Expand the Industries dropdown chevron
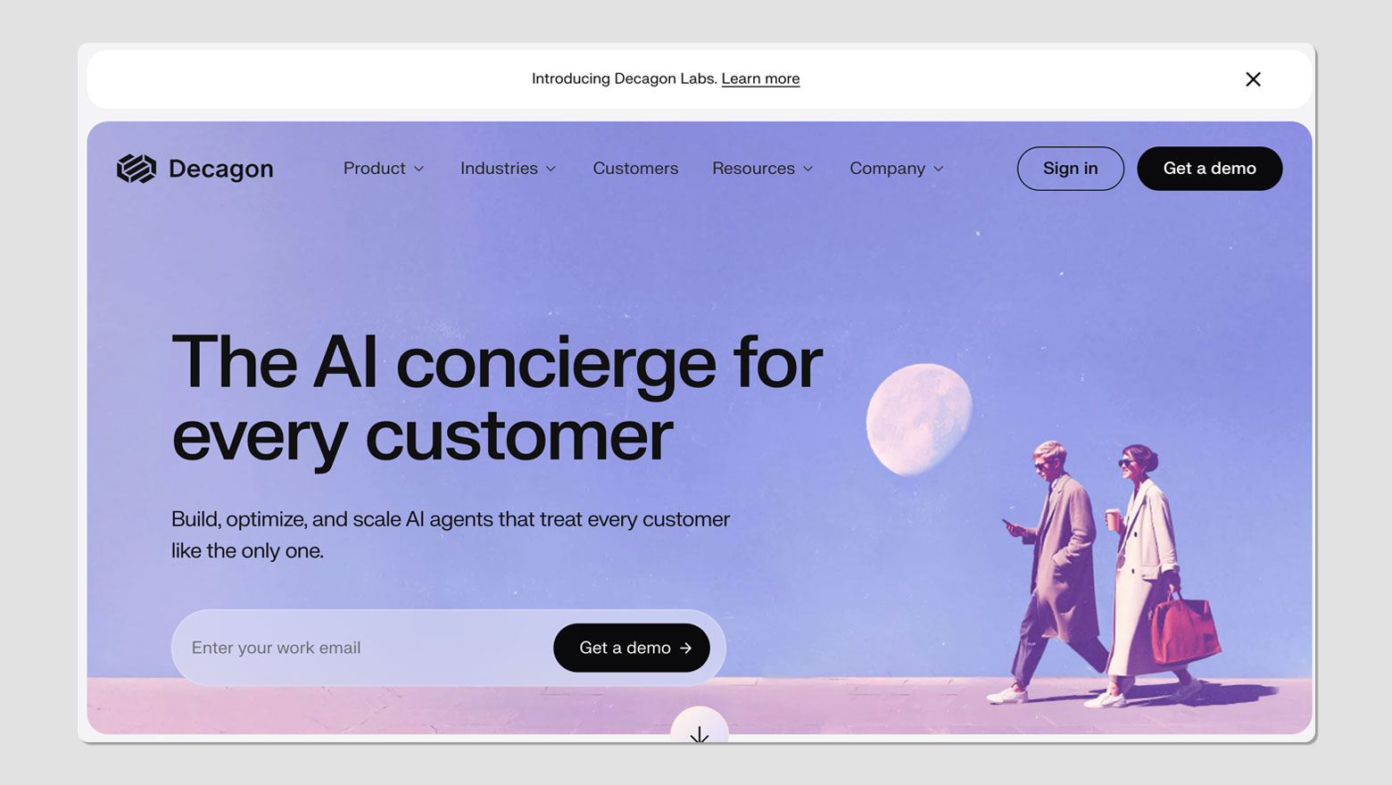Image resolution: width=1392 pixels, height=785 pixels. tap(551, 169)
